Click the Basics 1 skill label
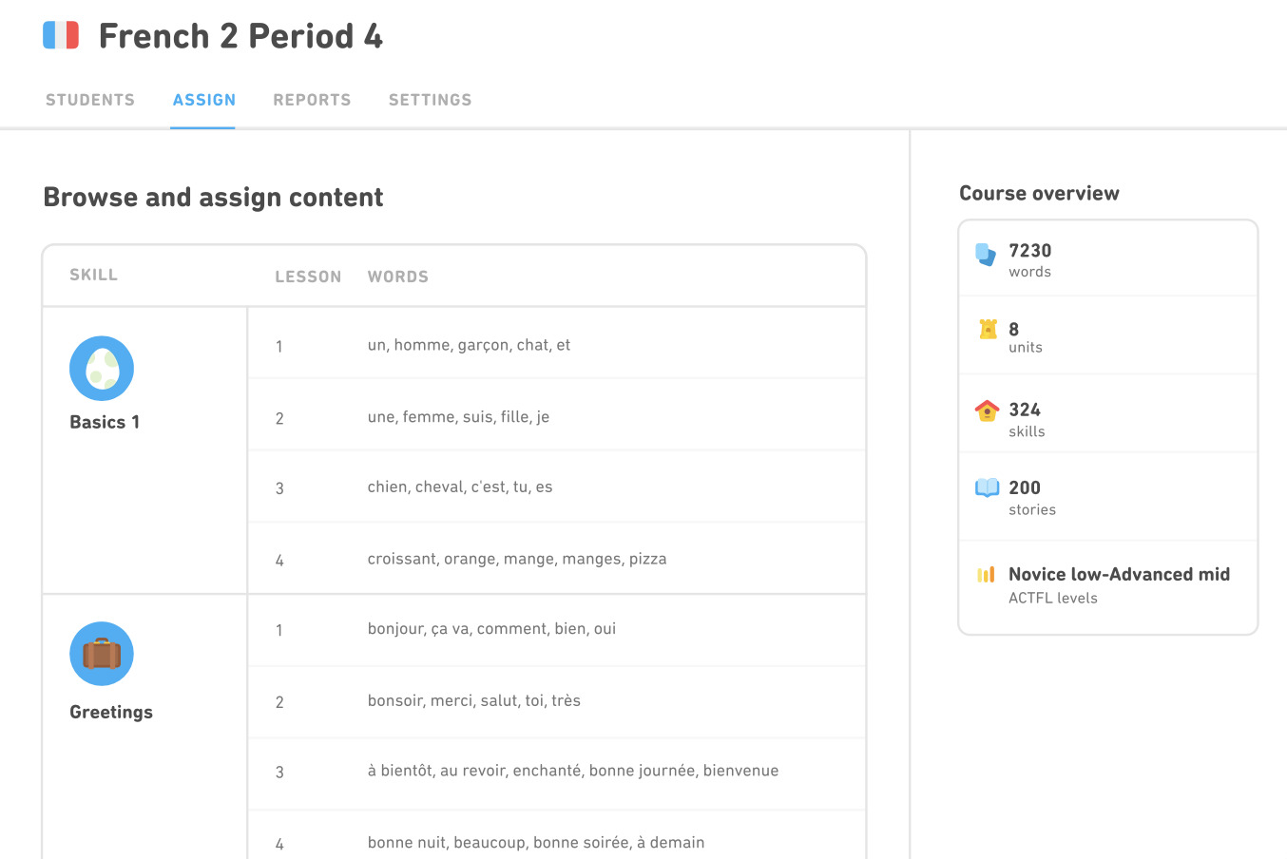The image size is (1287, 859). pyautogui.click(x=103, y=421)
